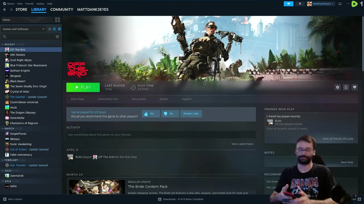The height and width of the screenshot is (204, 364).
Task: Open the Games menu
Action: (40, 4)
